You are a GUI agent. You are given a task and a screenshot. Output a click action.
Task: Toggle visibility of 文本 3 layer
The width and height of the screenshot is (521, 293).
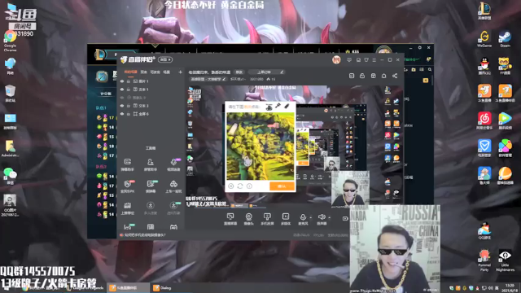point(122,106)
